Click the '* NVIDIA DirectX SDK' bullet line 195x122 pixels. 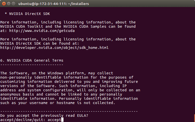click(27, 14)
